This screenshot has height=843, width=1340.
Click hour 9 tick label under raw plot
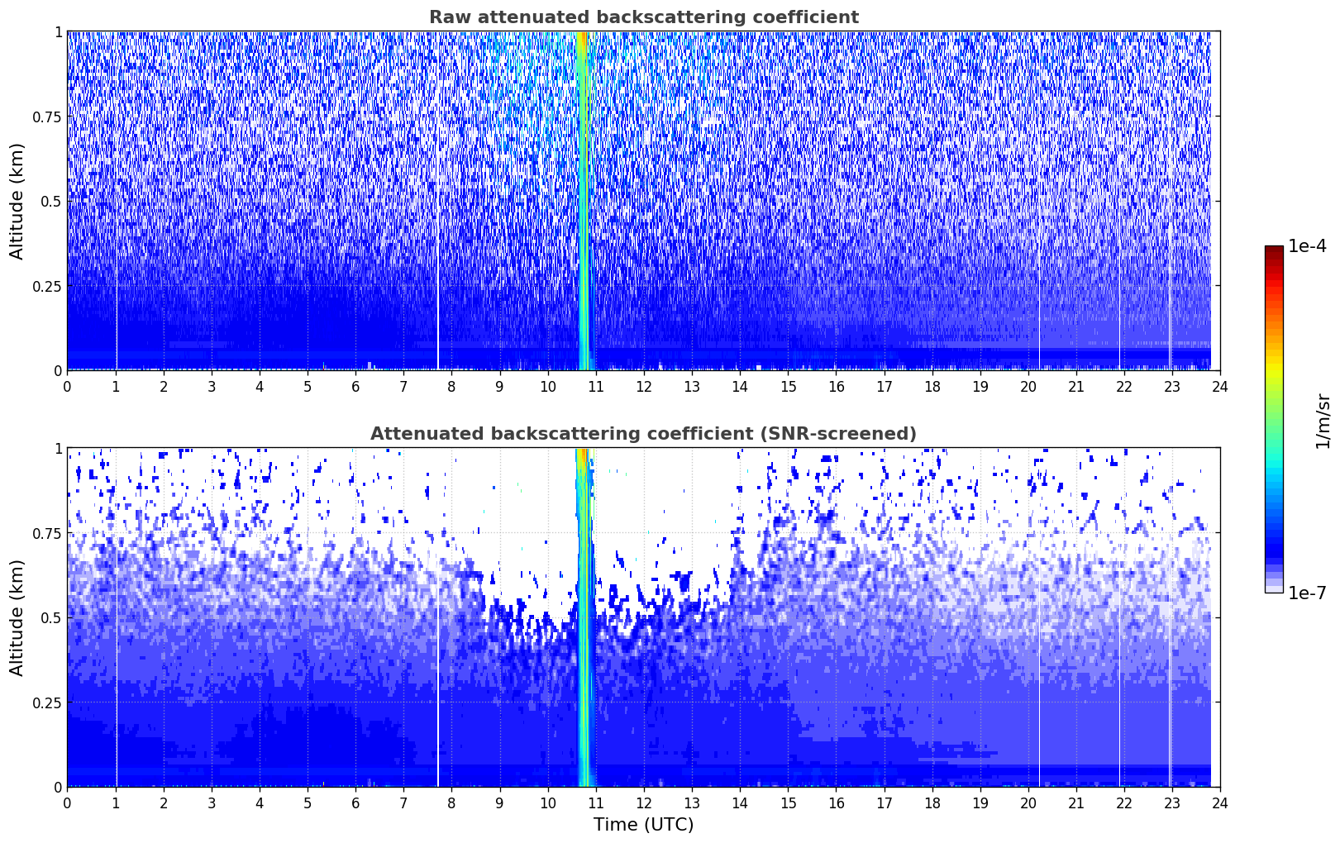coord(499,386)
